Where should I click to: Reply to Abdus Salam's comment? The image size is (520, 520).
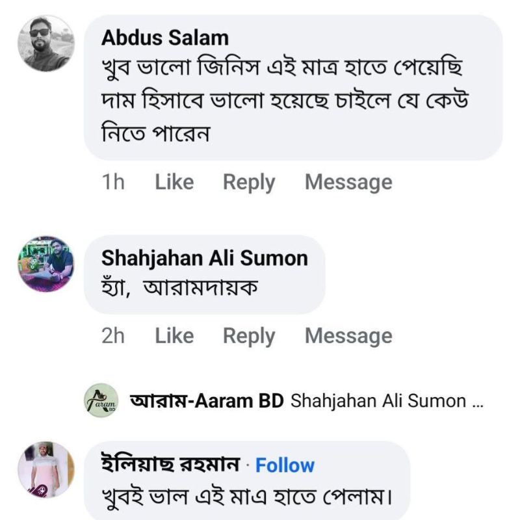click(249, 183)
